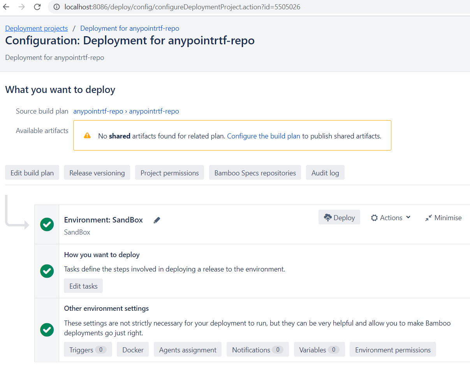Go to Deployment projects breadcrumb

point(36,28)
